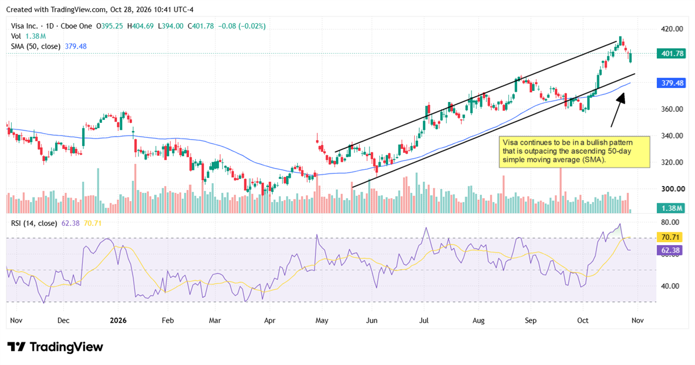
Task: Click the May label on time axis
Action: click(x=321, y=320)
